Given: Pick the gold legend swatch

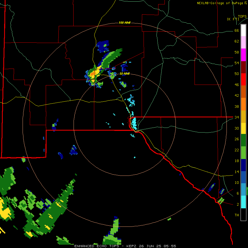Looking at the screenshot, I should pyautogui.click(x=243, y=117).
